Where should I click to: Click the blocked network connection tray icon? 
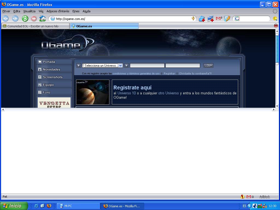[264, 206]
